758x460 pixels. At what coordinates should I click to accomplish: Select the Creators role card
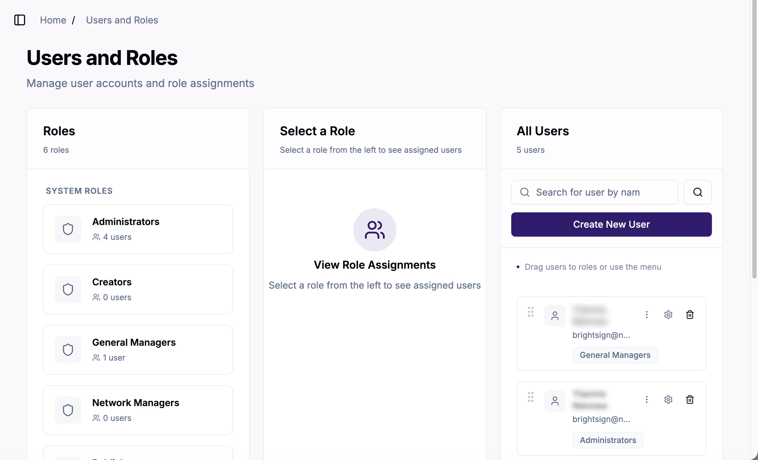(x=138, y=289)
